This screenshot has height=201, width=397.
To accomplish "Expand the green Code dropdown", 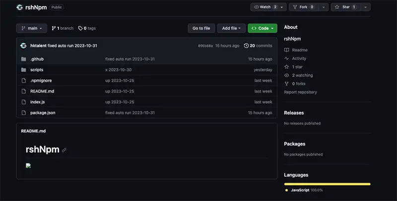I will point(263,28).
